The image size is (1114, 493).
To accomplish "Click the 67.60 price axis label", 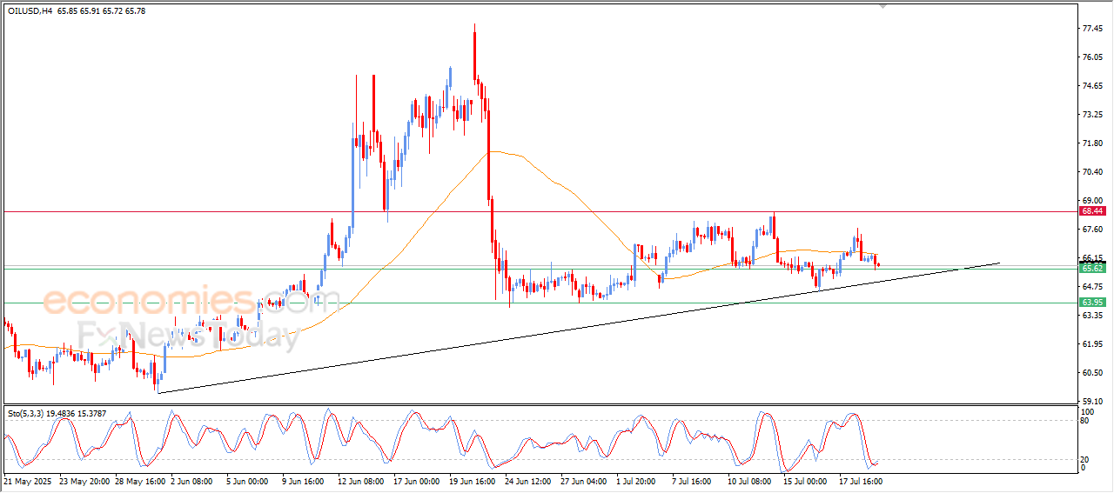I will [1093, 230].
